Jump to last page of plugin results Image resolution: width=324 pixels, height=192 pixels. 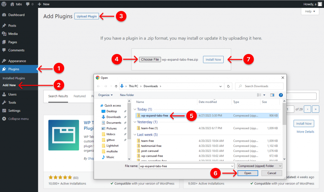pyautogui.click(x=315, y=109)
